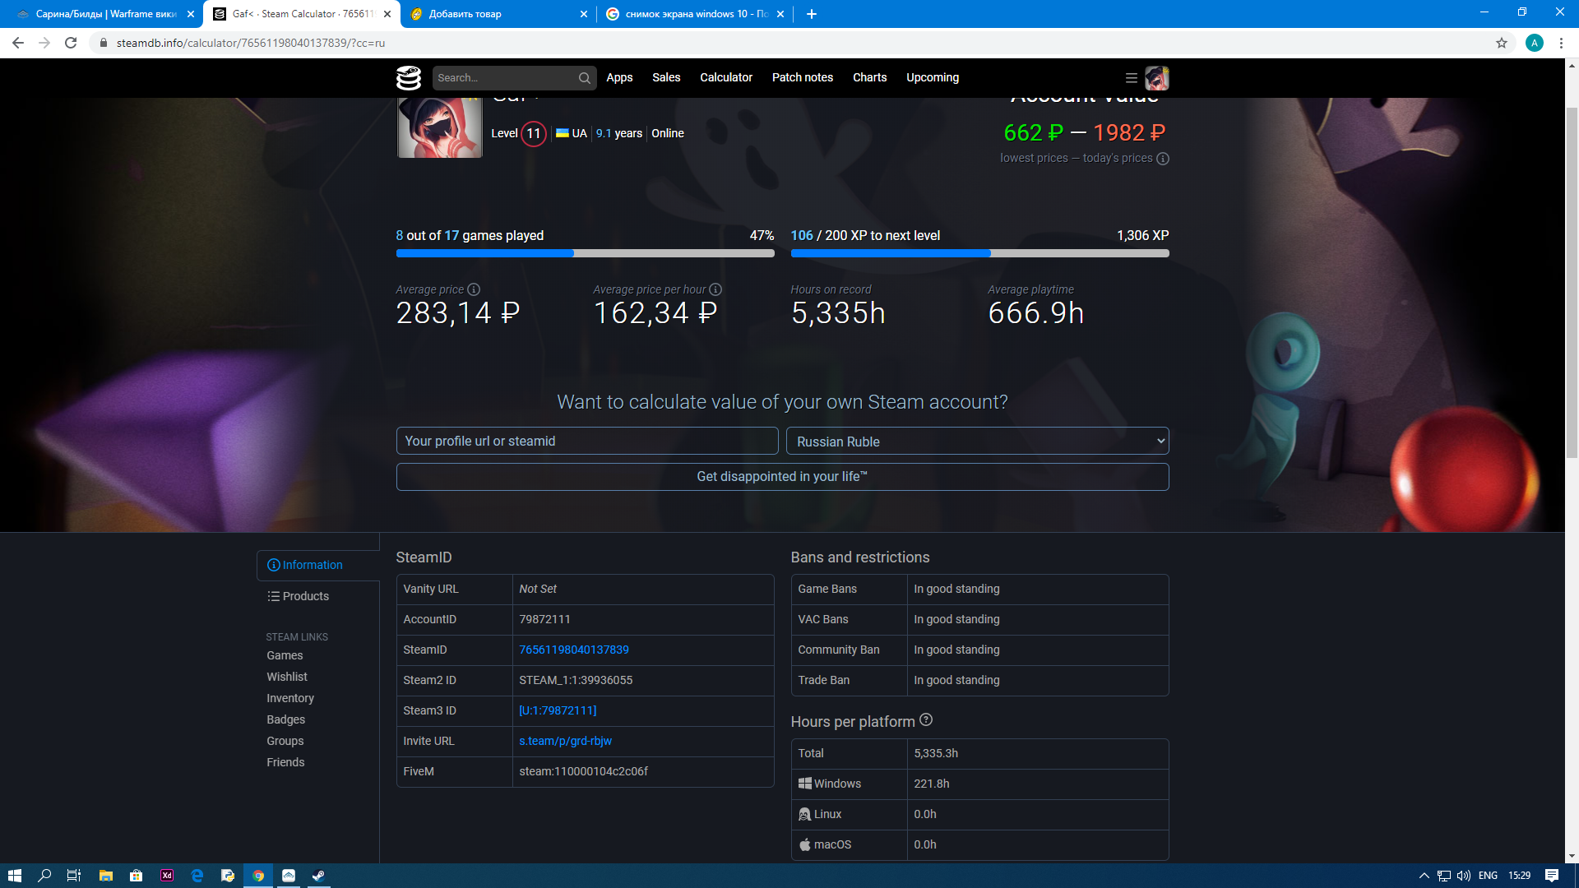Show hidden system tray icons
The width and height of the screenshot is (1579, 888).
[1424, 876]
